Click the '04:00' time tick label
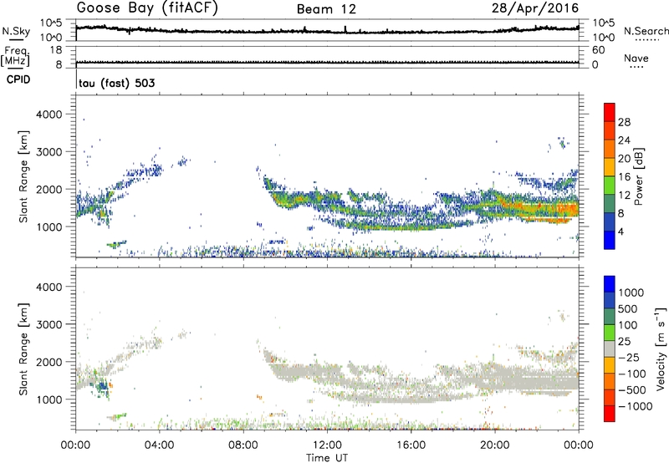Screen dimensions: 669x463 pyautogui.click(x=159, y=445)
